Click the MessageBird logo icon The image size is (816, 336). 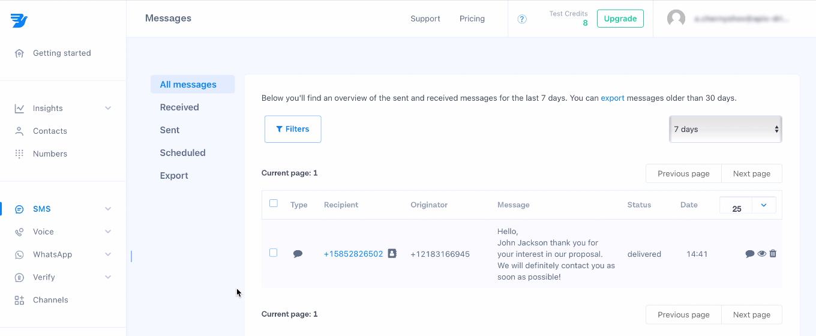[19, 20]
